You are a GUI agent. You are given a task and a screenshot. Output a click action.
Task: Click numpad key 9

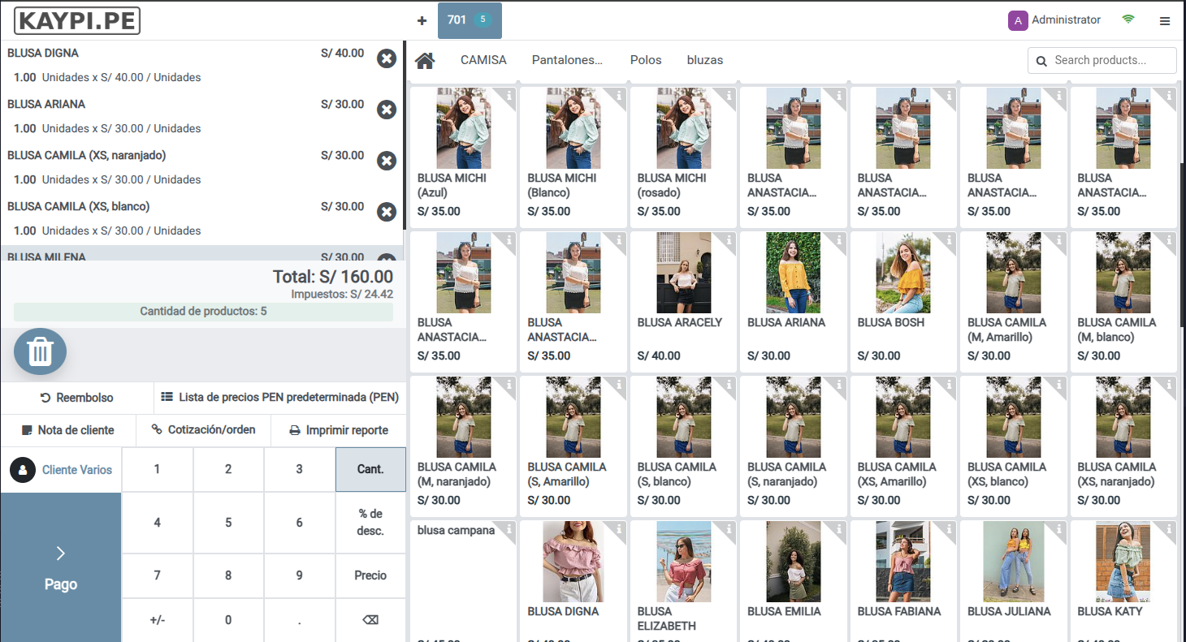[x=300, y=575]
